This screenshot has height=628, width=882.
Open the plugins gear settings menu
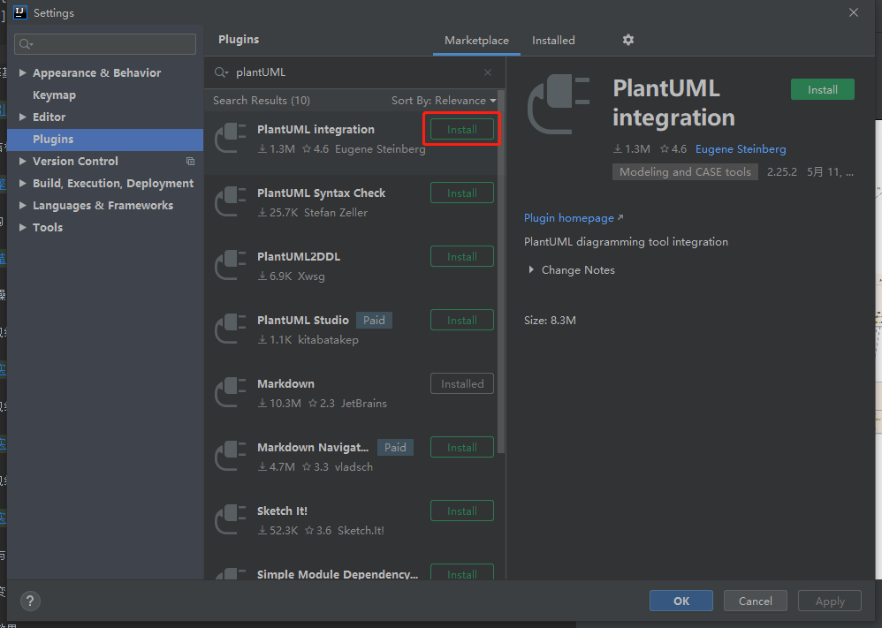(628, 40)
